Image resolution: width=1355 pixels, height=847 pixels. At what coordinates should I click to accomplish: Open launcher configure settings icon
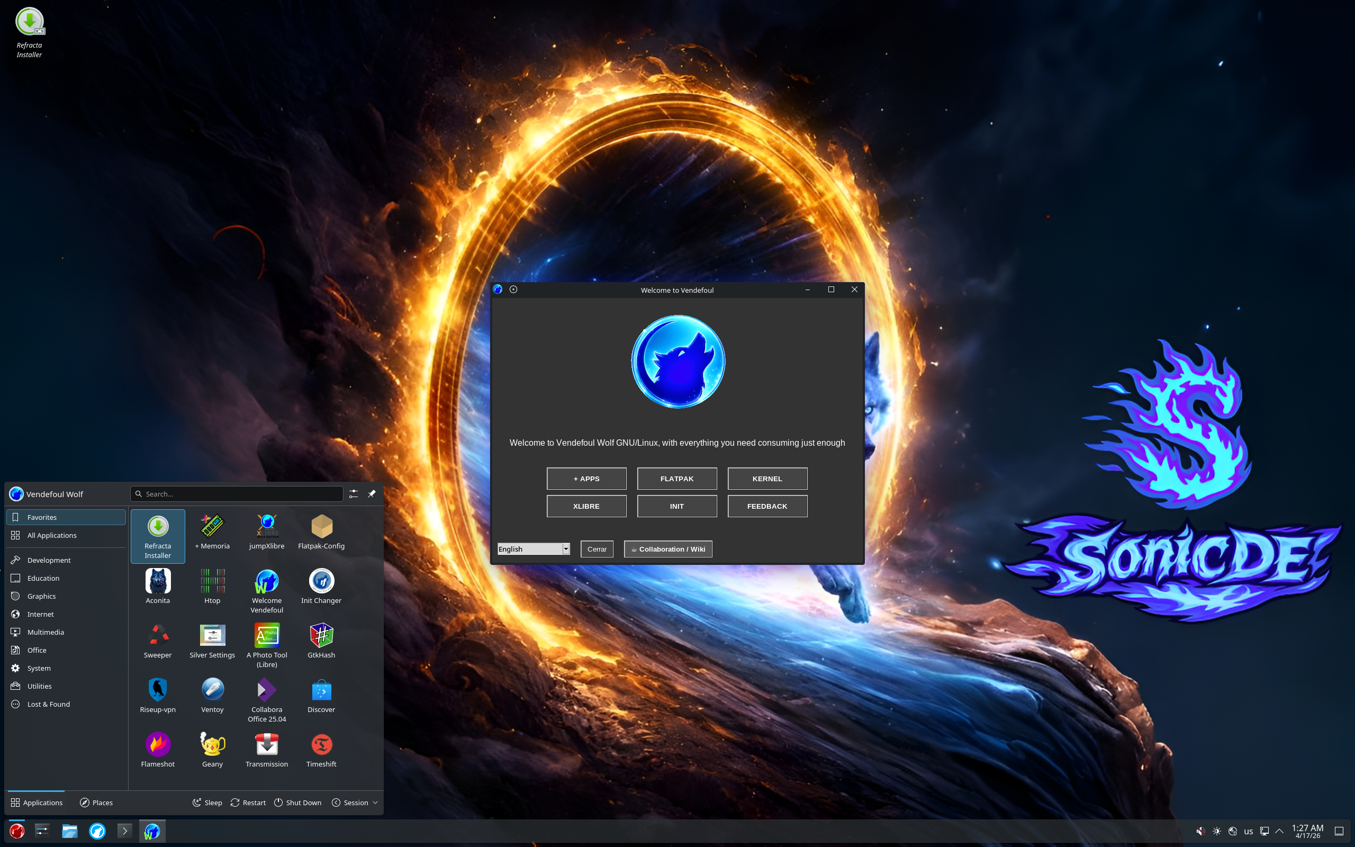coord(354,493)
